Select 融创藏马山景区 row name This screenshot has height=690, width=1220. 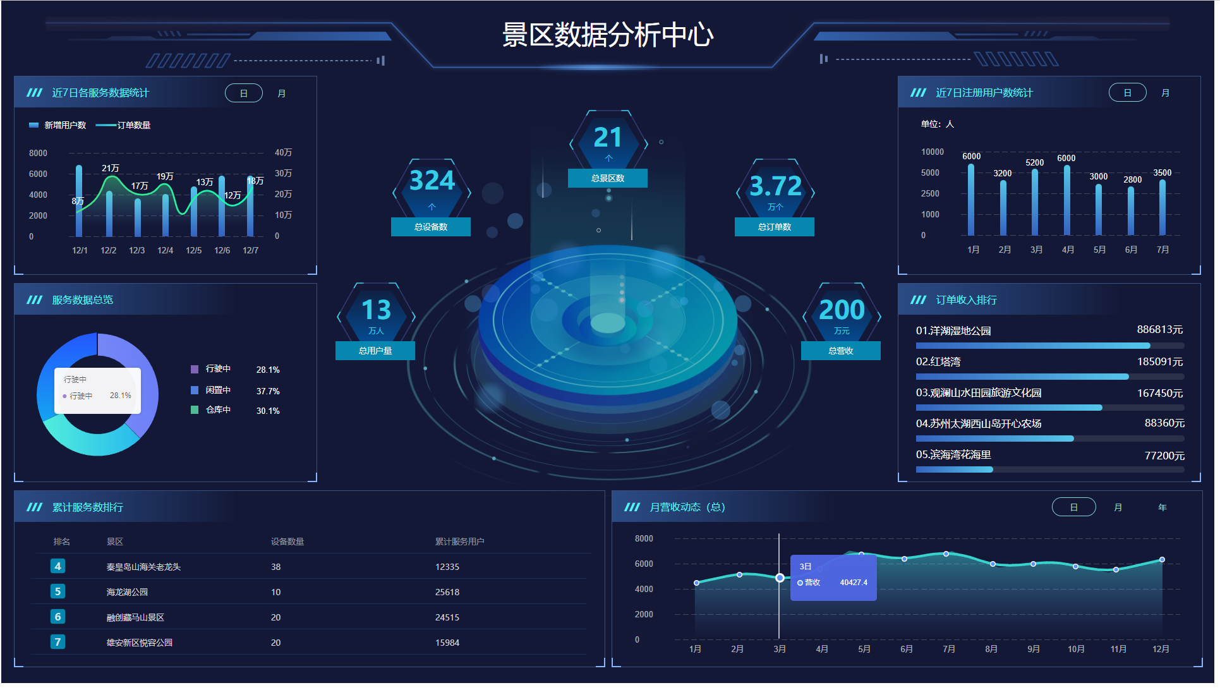[x=135, y=618]
